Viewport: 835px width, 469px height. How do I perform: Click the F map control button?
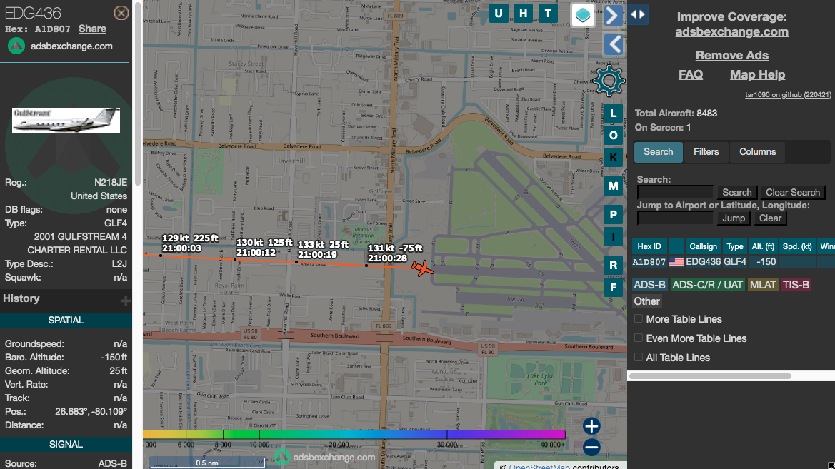tap(613, 288)
